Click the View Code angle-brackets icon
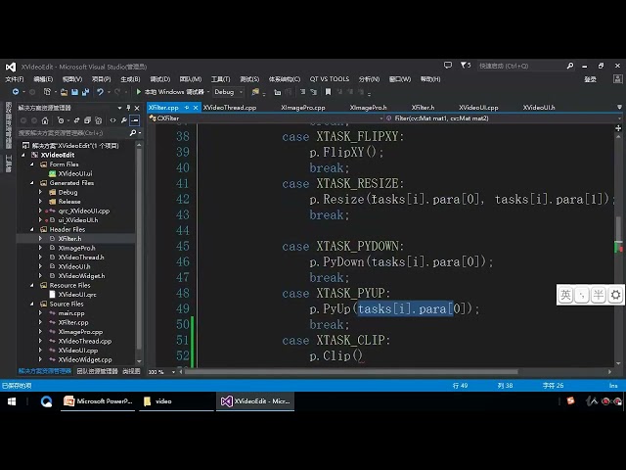626x470 pixels. click(113, 120)
